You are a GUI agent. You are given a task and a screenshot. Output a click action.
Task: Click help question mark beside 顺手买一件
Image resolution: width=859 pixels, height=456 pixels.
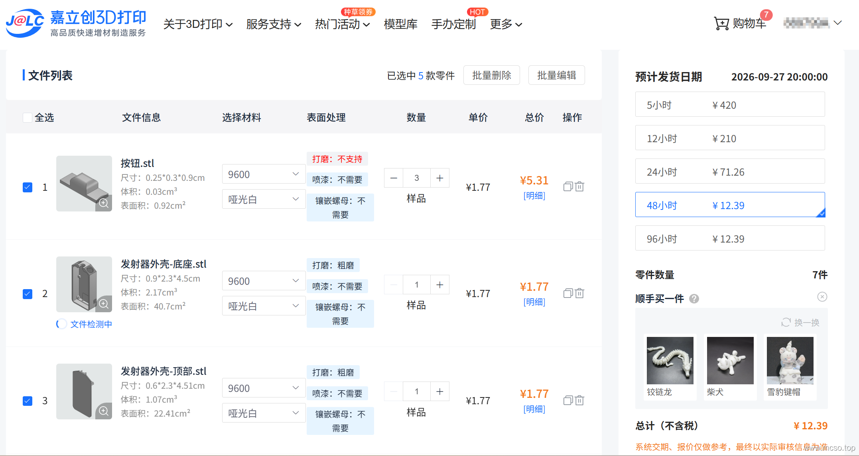[x=694, y=299]
